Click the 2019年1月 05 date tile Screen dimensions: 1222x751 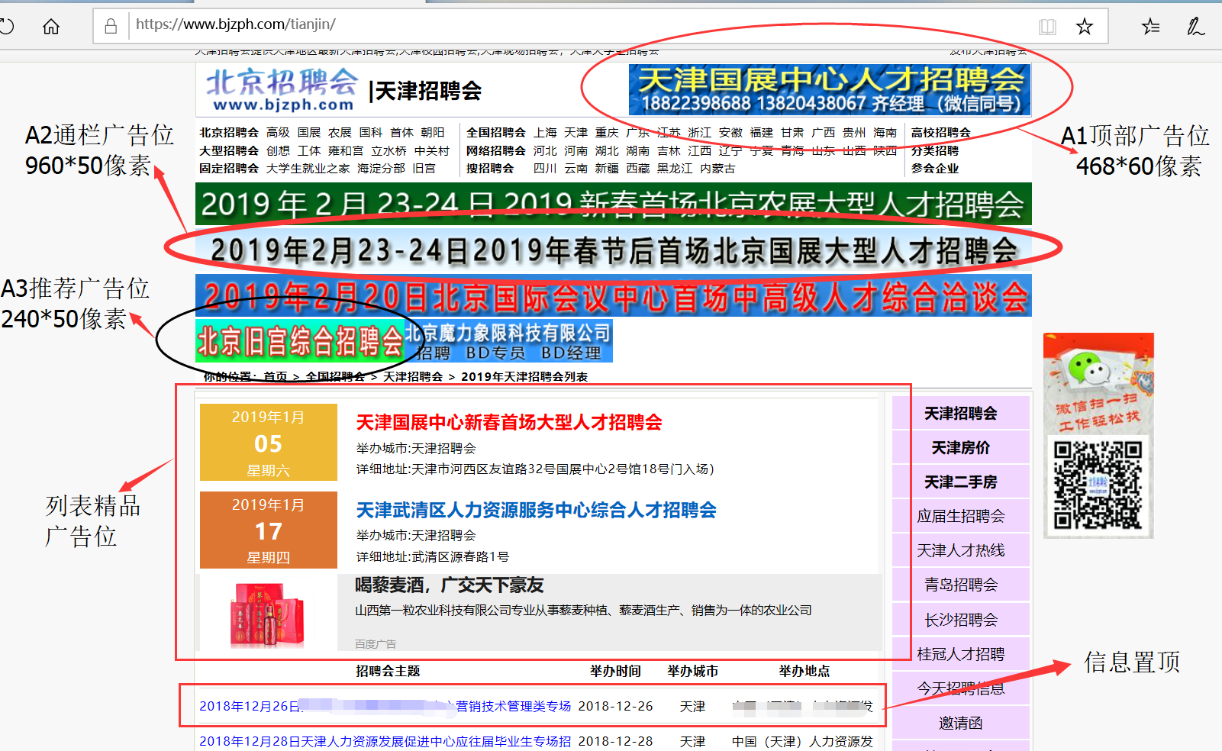tap(268, 442)
